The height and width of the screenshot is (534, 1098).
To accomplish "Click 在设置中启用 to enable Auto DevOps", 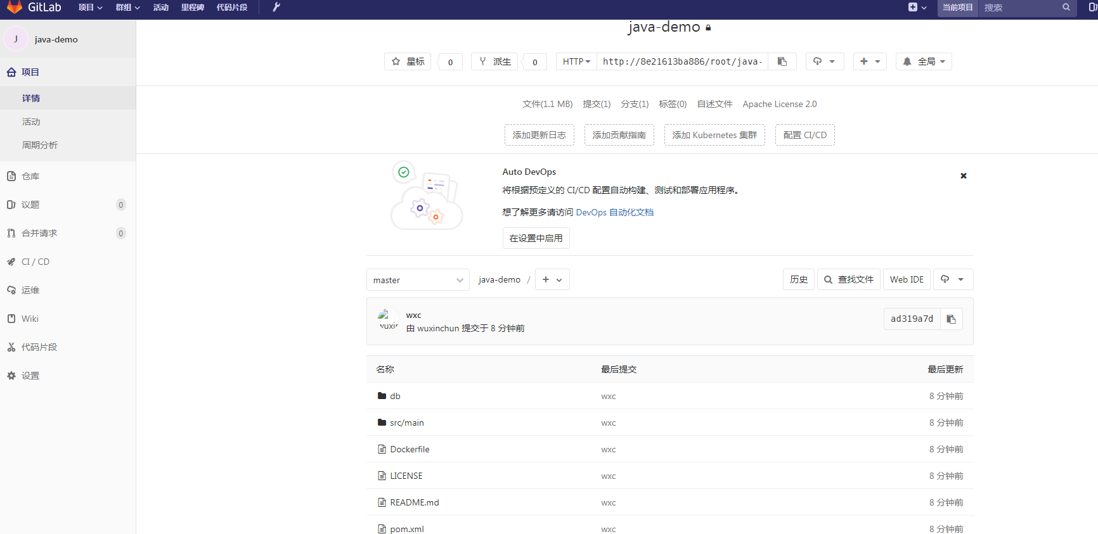I will click(536, 238).
